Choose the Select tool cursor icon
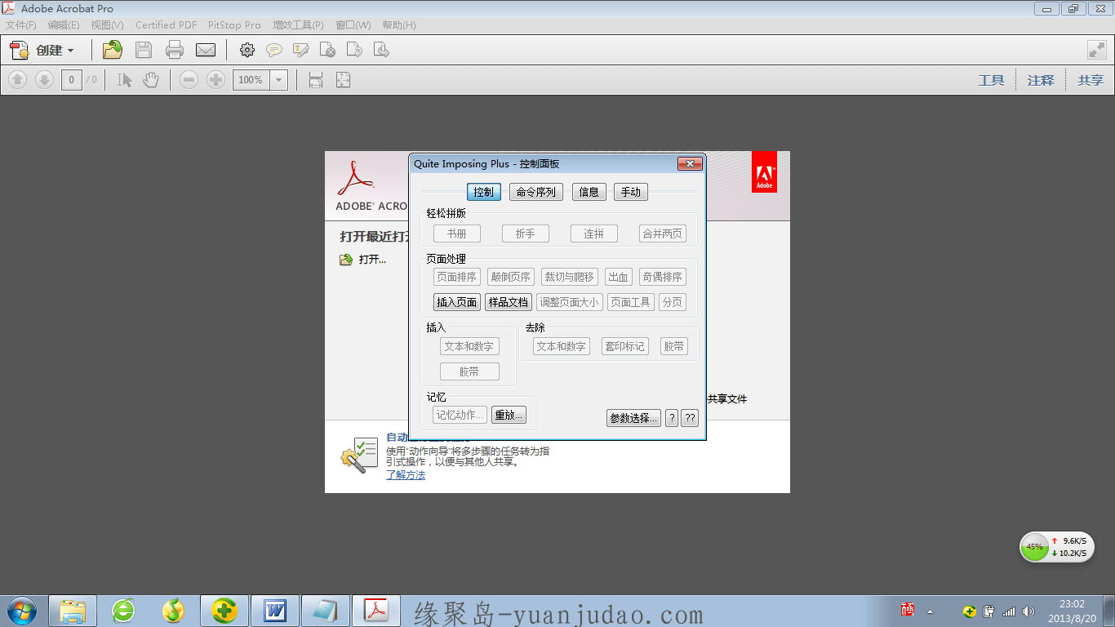This screenshot has height=627, width=1115. (x=124, y=80)
